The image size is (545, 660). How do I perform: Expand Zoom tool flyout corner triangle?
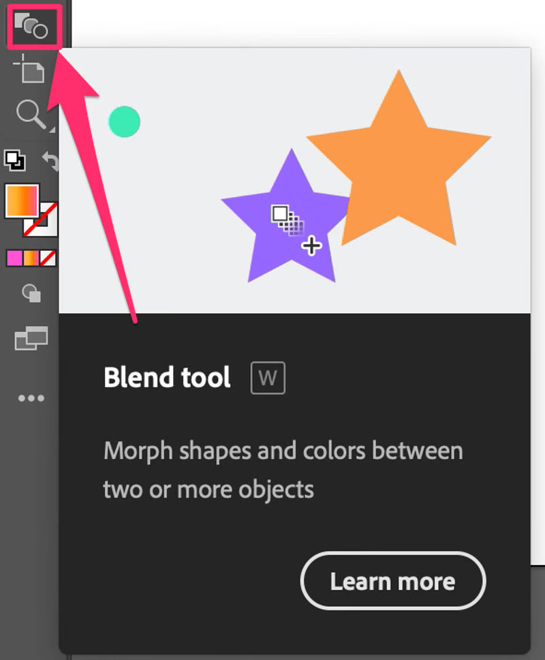tap(52, 127)
